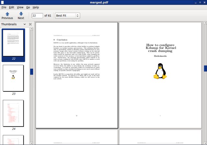Open the View menu
This screenshot has width=207, height=145.
tap(20, 7)
